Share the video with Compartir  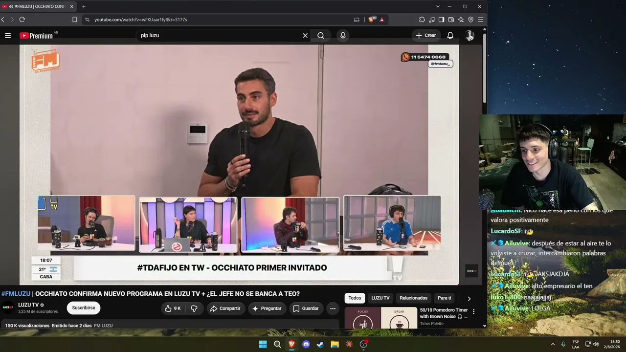225,308
